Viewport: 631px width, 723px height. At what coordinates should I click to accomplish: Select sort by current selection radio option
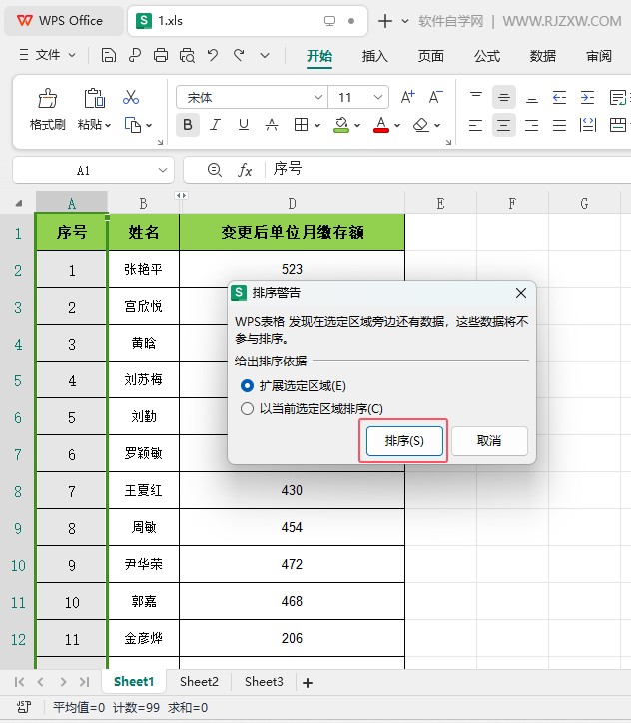pyautogui.click(x=247, y=409)
